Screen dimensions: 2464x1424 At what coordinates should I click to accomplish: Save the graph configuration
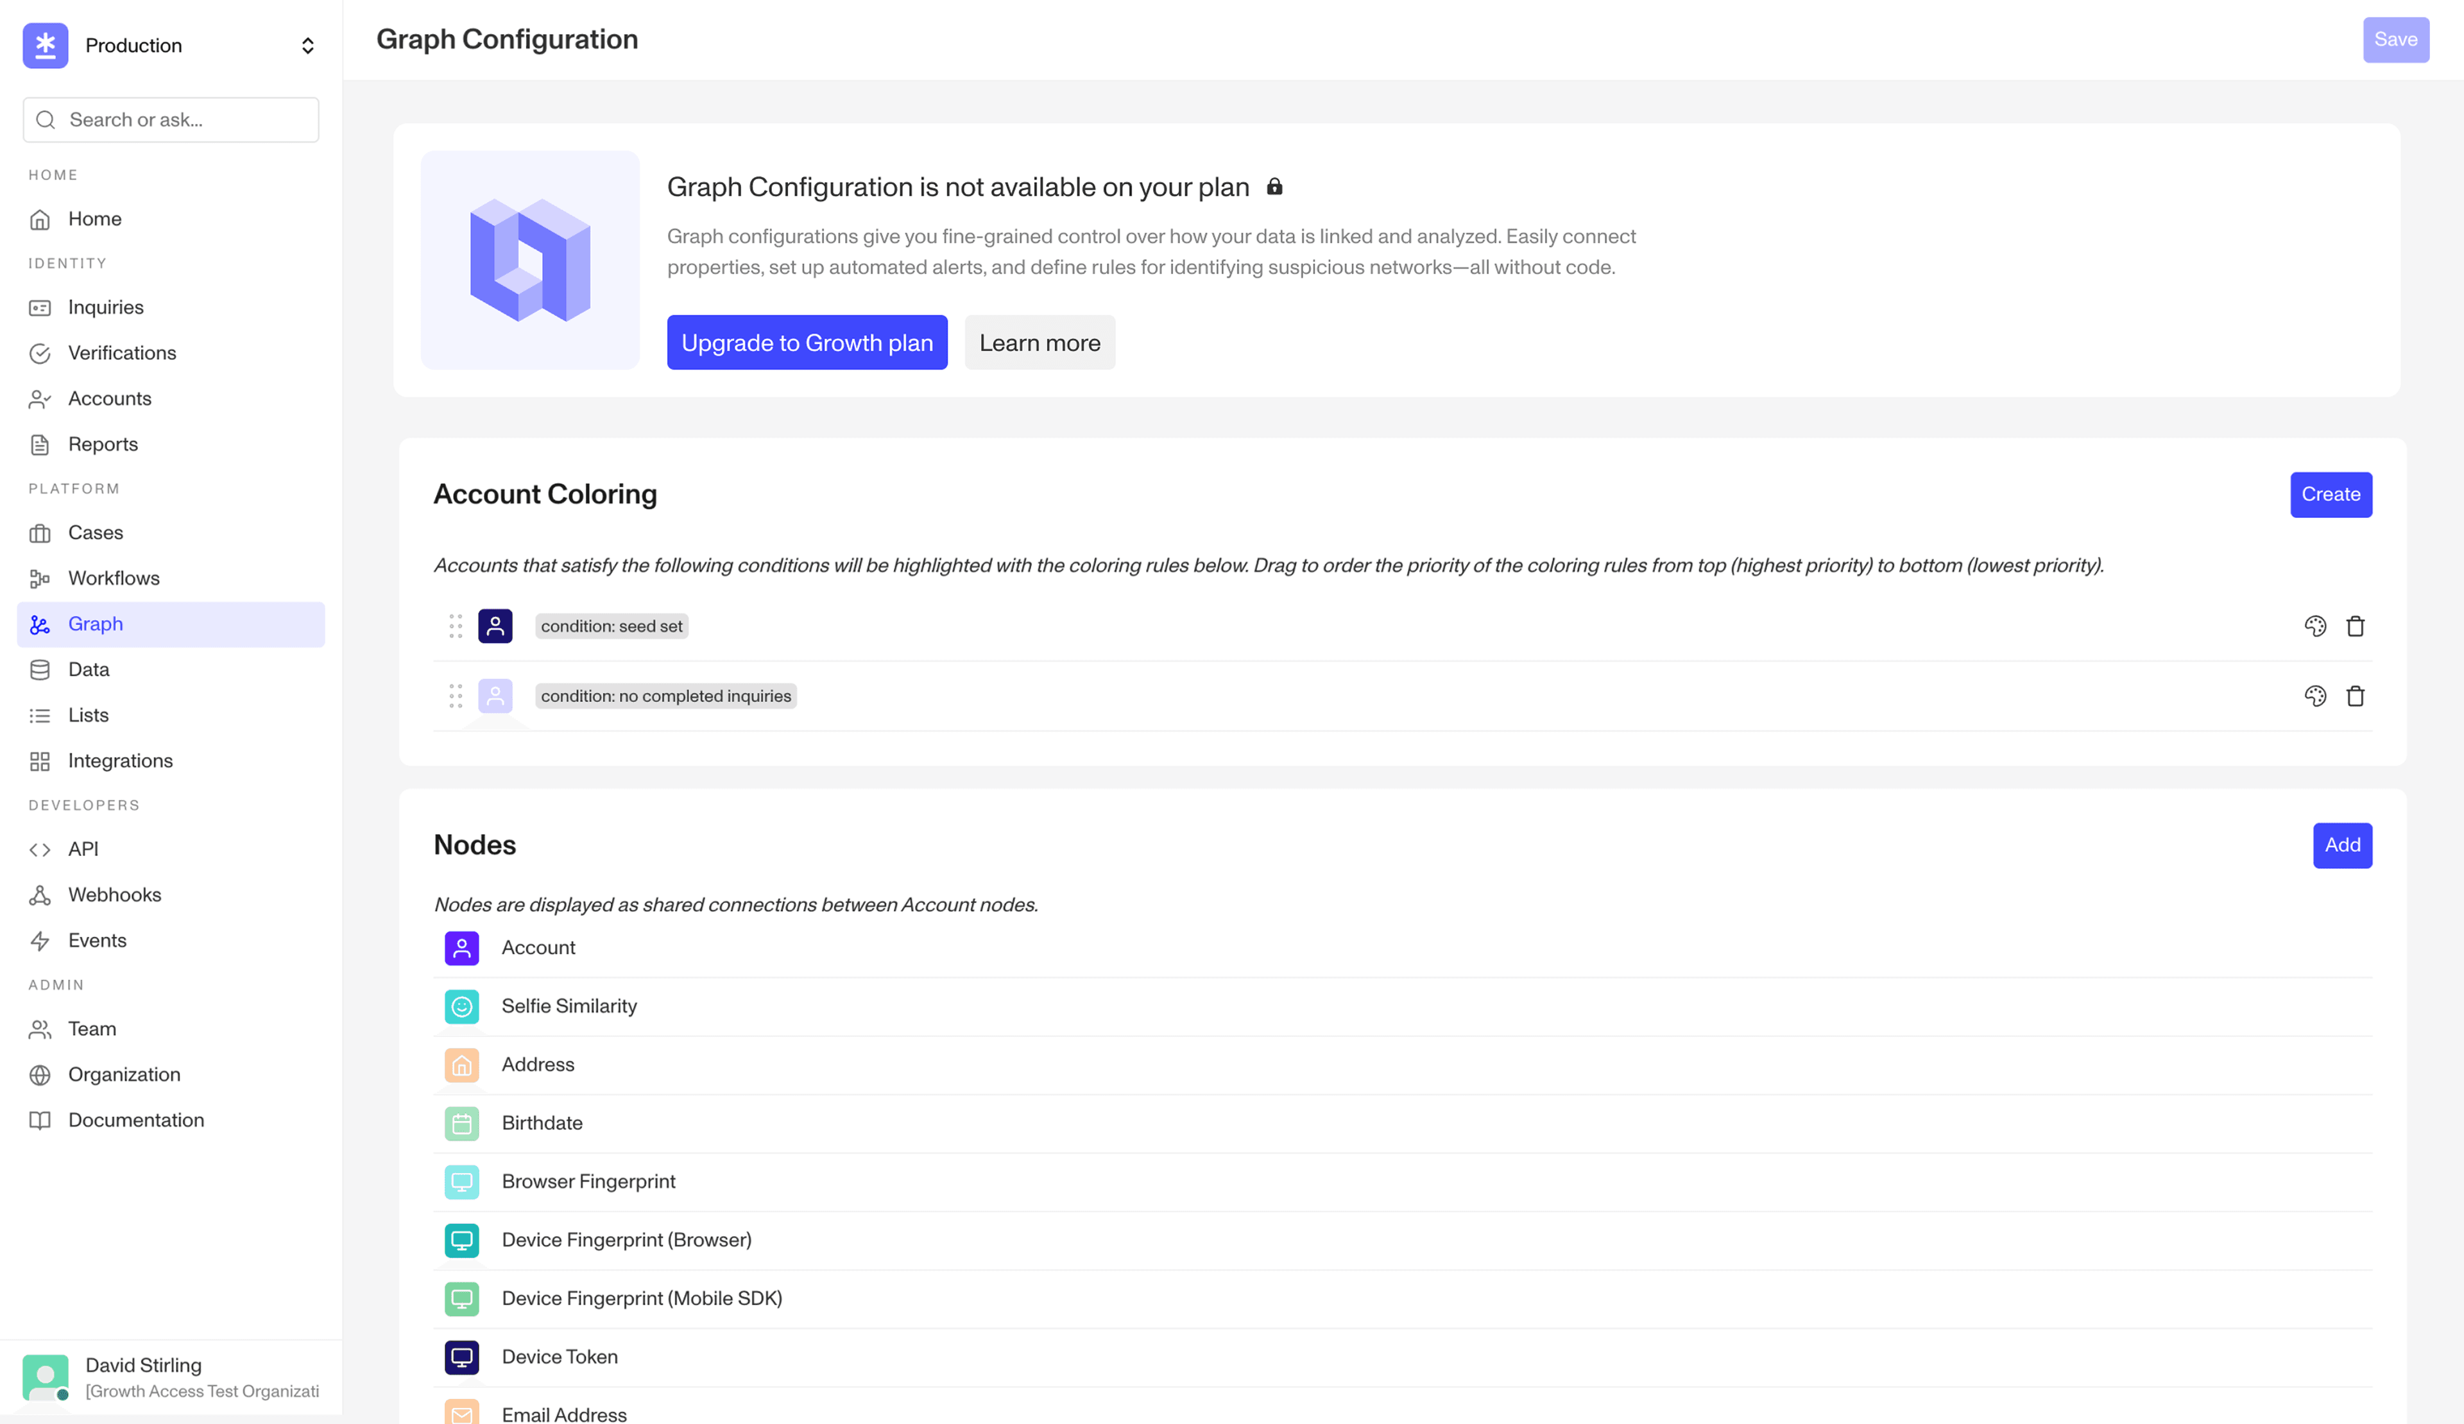(x=2395, y=40)
